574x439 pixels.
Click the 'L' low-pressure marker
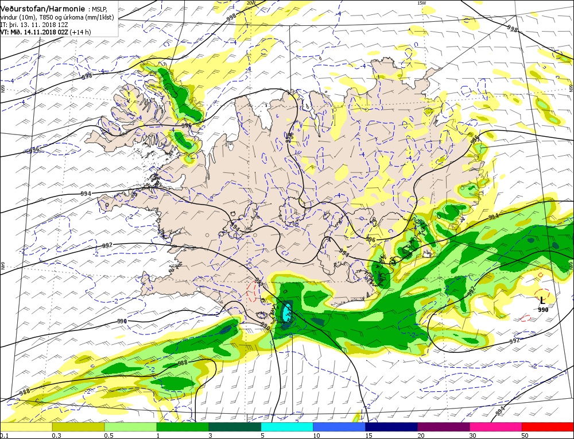click(542, 301)
